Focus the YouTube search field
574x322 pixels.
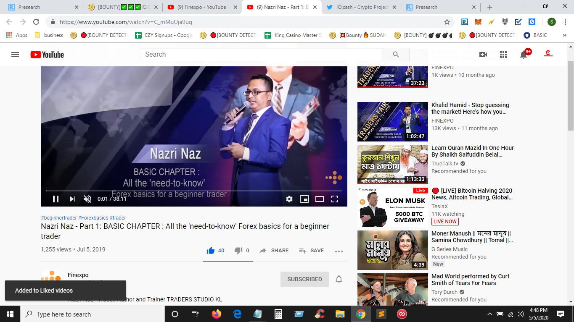(262, 55)
